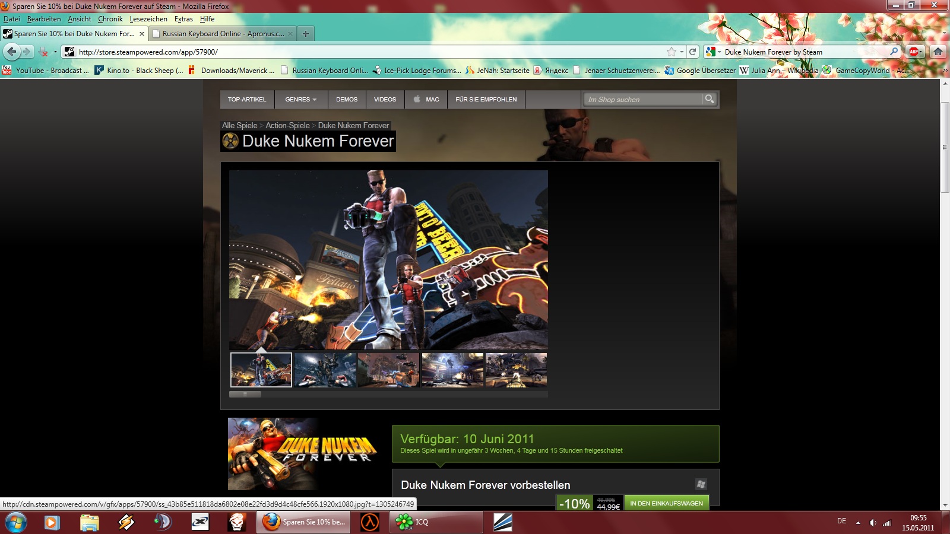The height and width of the screenshot is (534, 950).
Task: Select the second screenshot thumbnail
Action: click(x=325, y=370)
